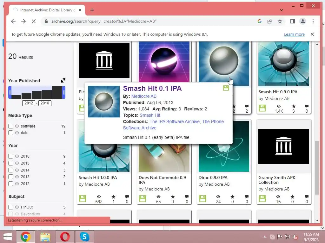The width and height of the screenshot is (325, 243).
Task: Toggle eye icon to hide software results
Action: pyautogui.click(x=17, y=126)
